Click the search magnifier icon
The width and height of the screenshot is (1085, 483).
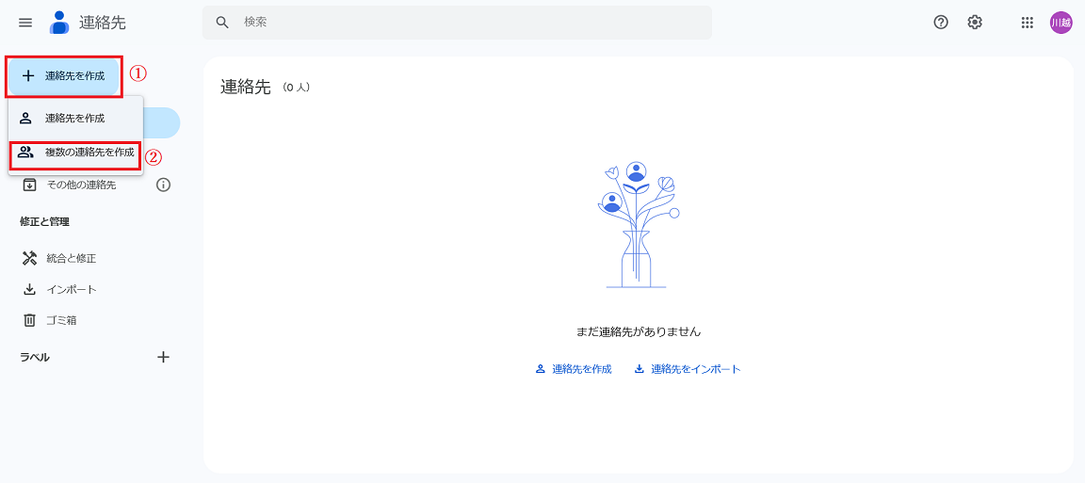[x=222, y=23]
